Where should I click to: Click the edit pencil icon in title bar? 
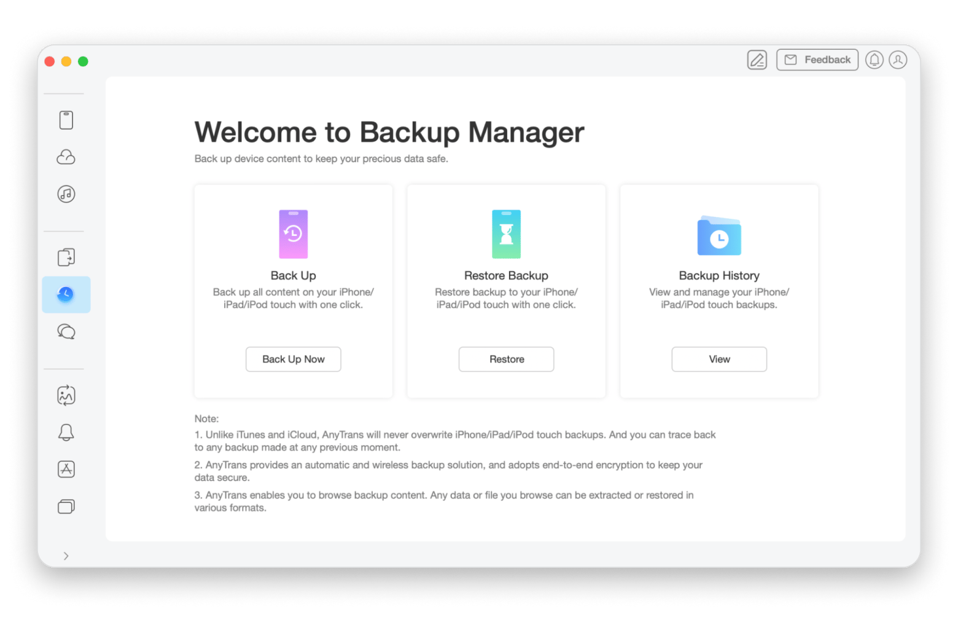click(x=757, y=60)
